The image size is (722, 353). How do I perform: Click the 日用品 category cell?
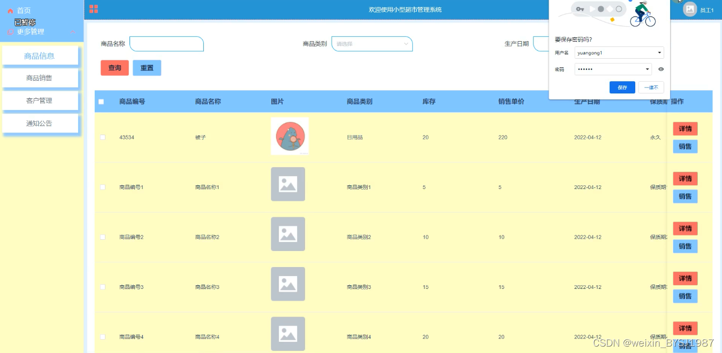click(x=355, y=137)
